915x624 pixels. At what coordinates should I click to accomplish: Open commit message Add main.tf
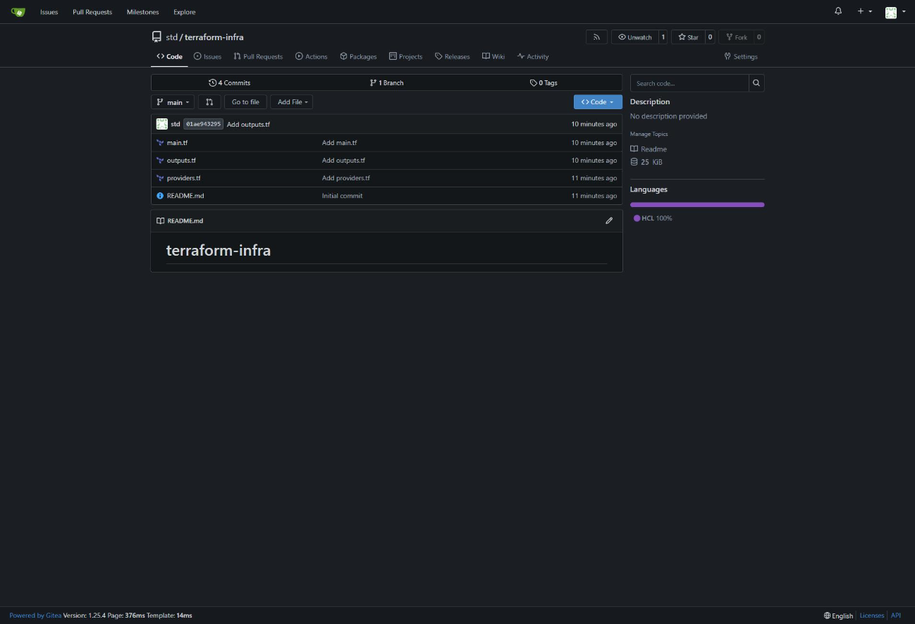tap(340, 143)
